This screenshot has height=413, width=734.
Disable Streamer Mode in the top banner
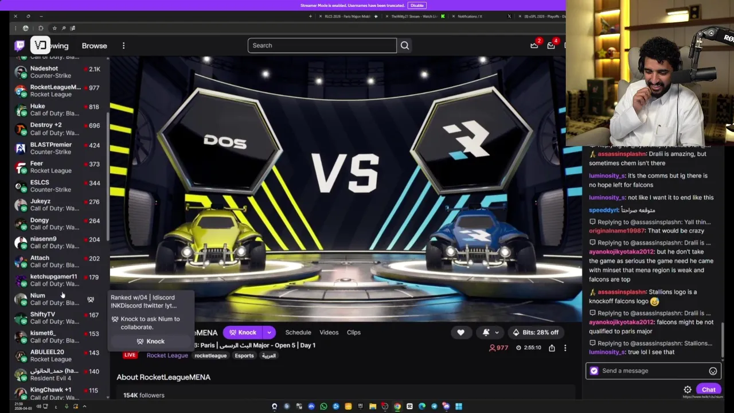pos(417,5)
